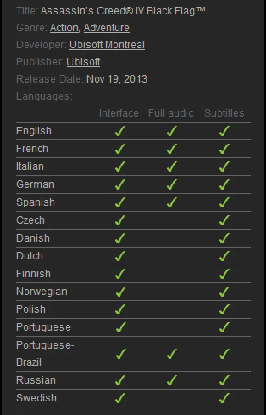Open the Adventure genre link
266x415 pixels.
tap(107, 28)
